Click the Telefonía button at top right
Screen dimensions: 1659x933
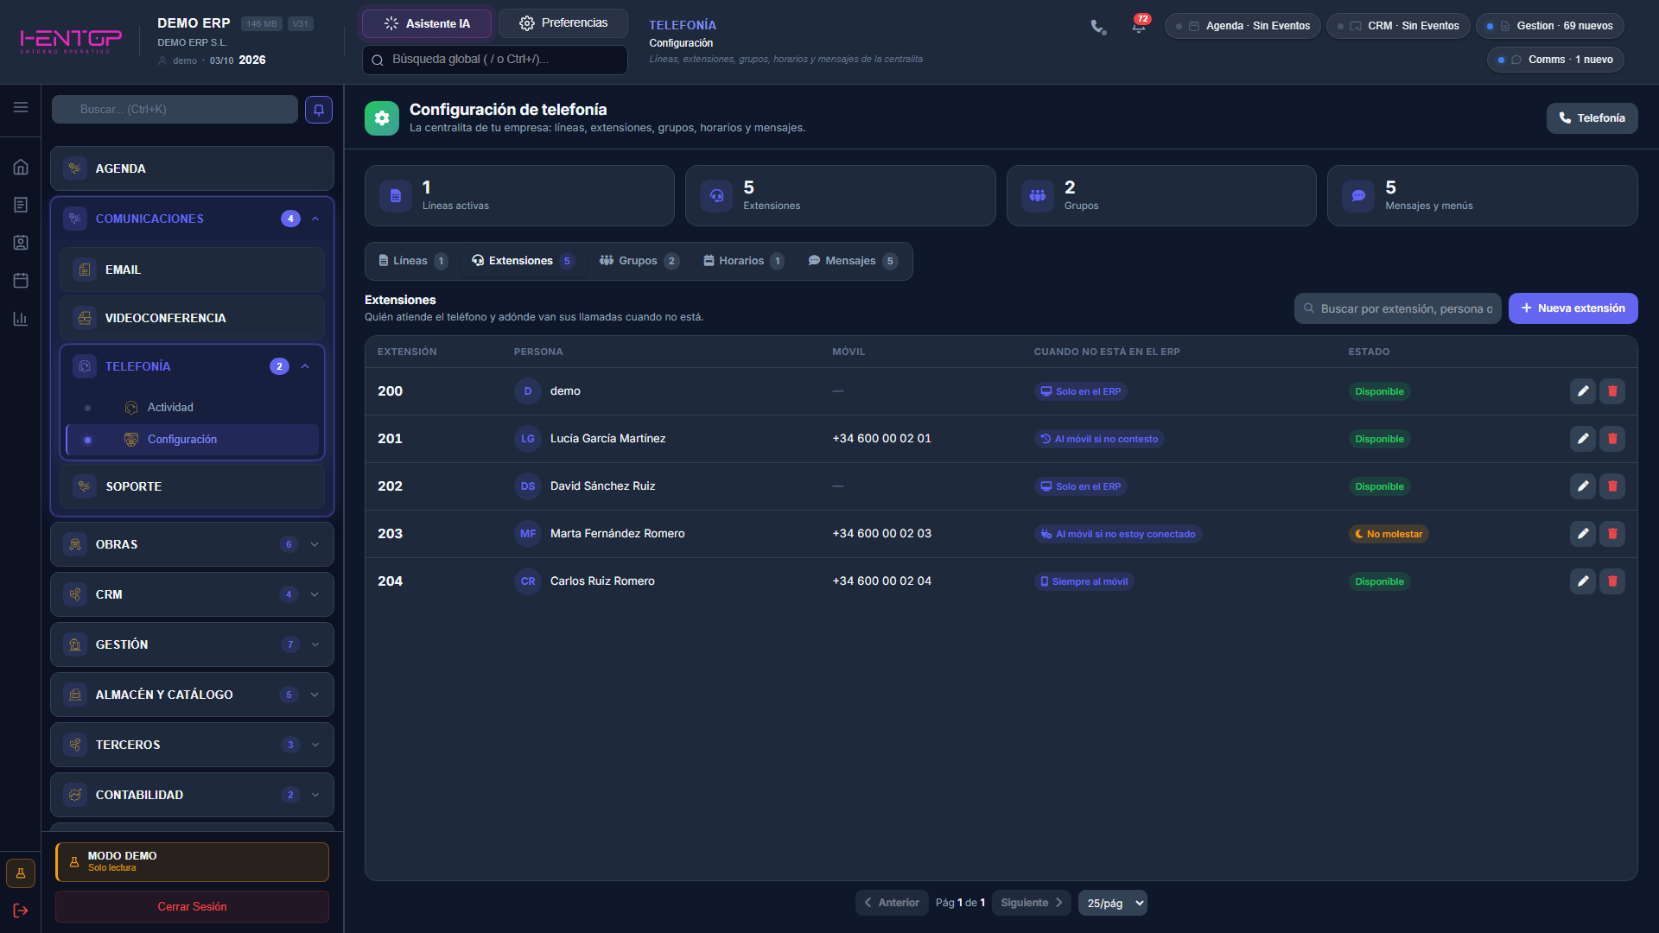[x=1592, y=118]
